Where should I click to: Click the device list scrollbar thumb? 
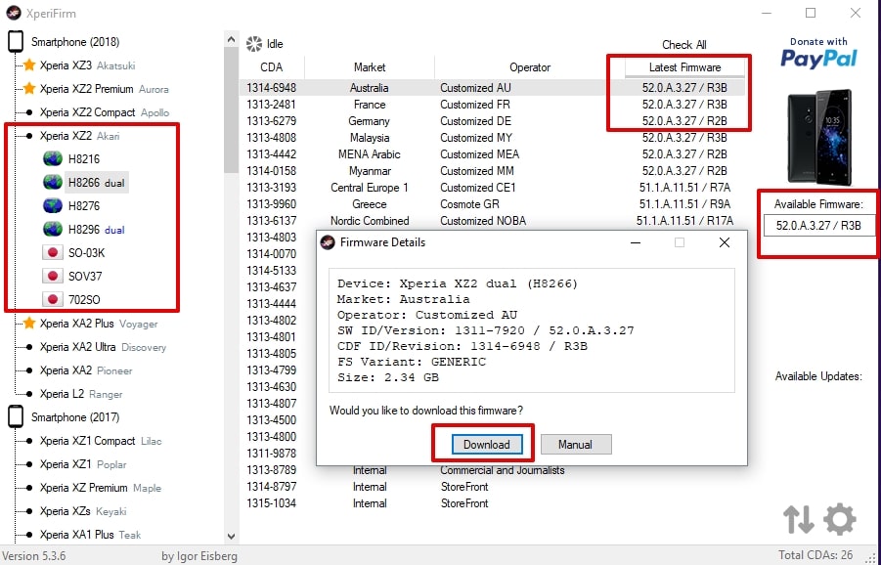231,111
